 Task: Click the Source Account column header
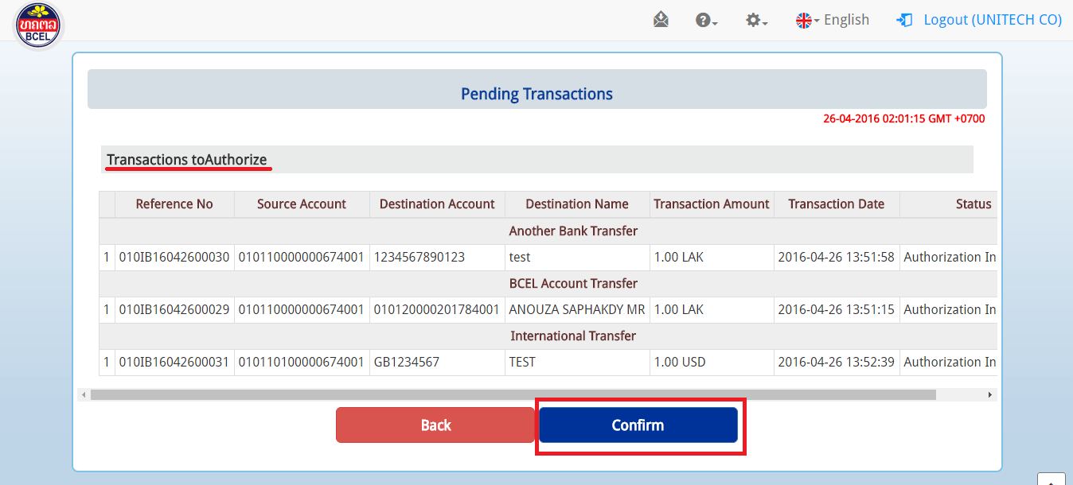302,204
